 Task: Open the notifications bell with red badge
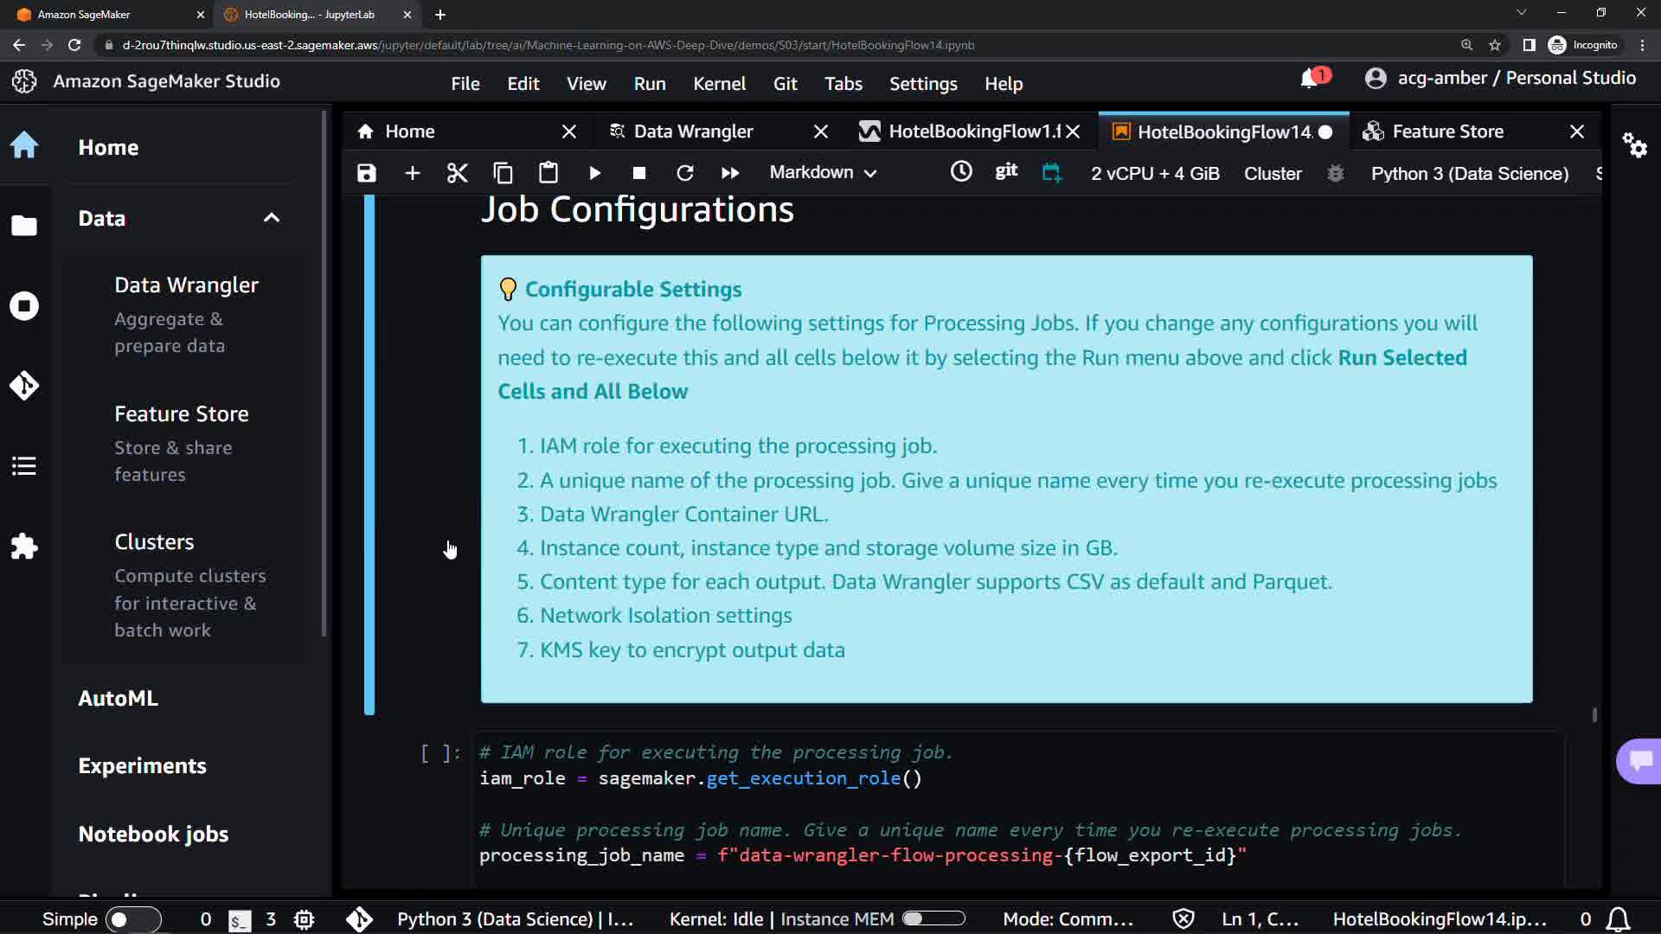tap(1311, 79)
